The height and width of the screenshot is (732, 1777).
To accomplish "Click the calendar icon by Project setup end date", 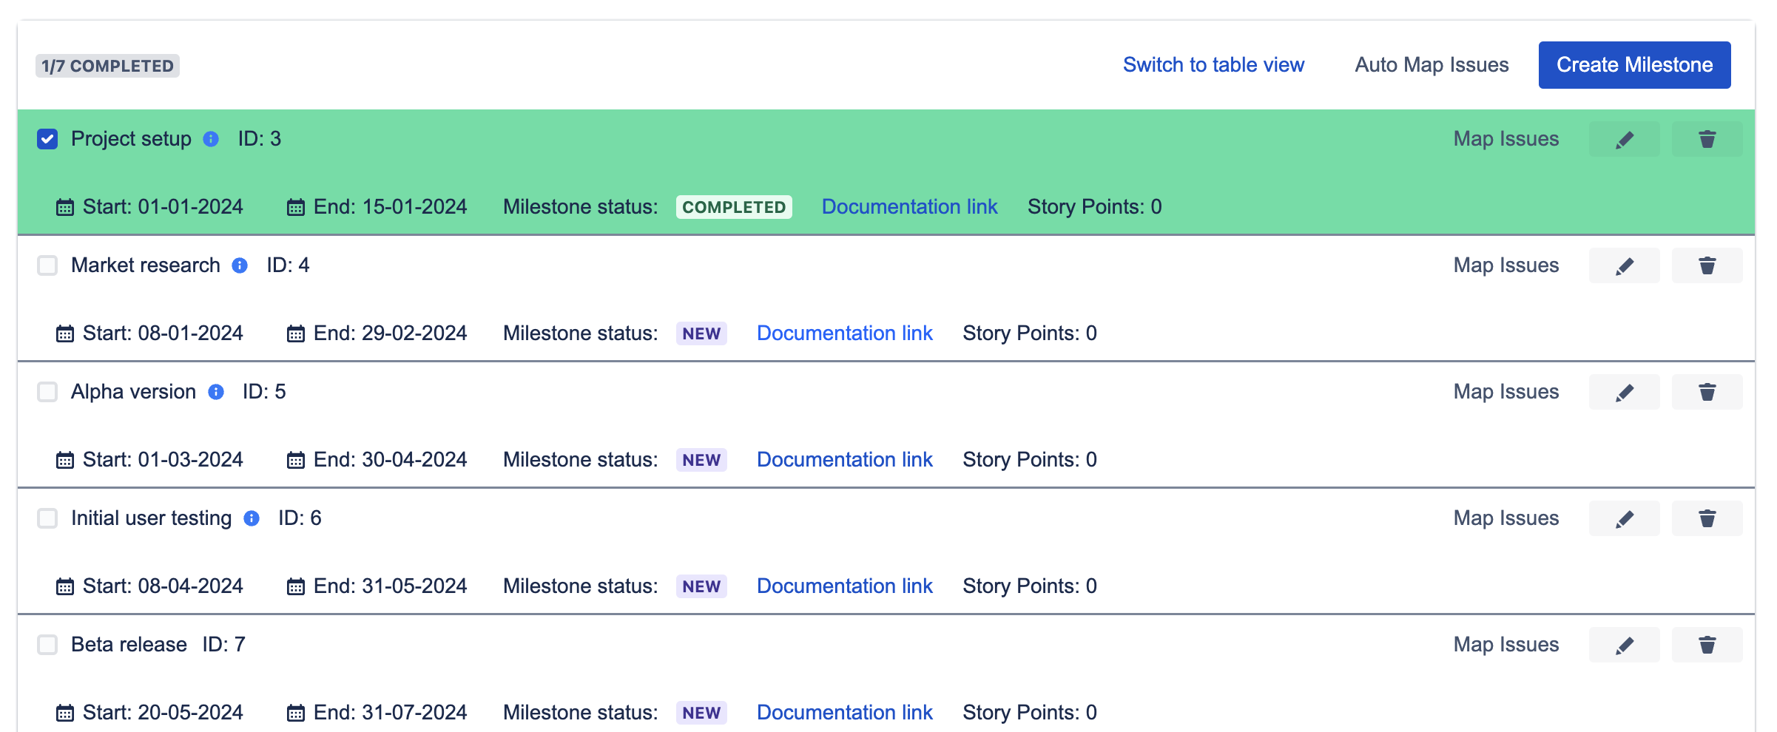I will pyautogui.click(x=297, y=207).
